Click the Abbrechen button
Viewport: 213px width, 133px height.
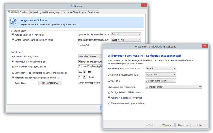tap(183, 125)
